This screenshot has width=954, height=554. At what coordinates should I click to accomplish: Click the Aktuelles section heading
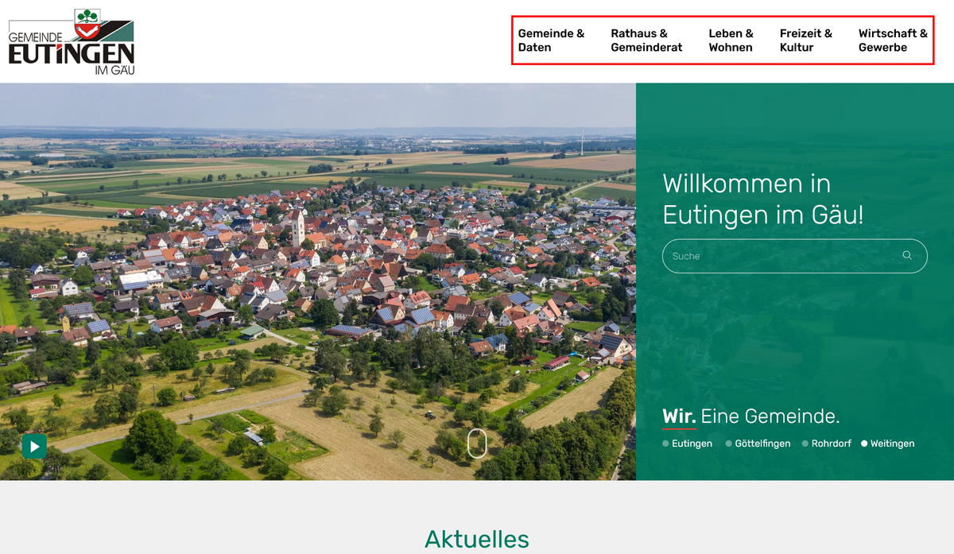coord(477,539)
